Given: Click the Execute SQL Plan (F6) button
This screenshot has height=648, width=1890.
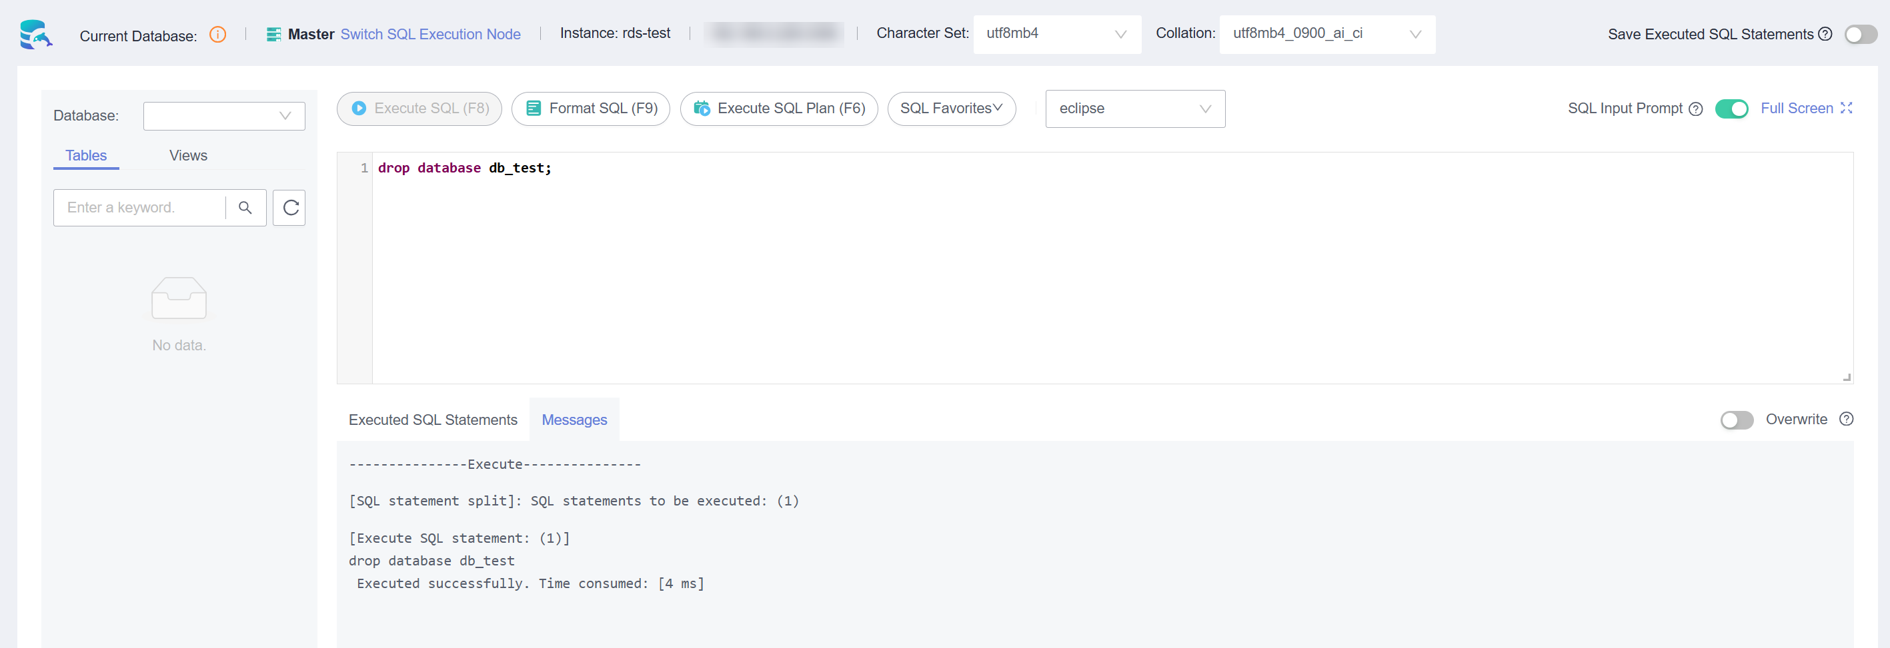Looking at the screenshot, I should coord(778,109).
